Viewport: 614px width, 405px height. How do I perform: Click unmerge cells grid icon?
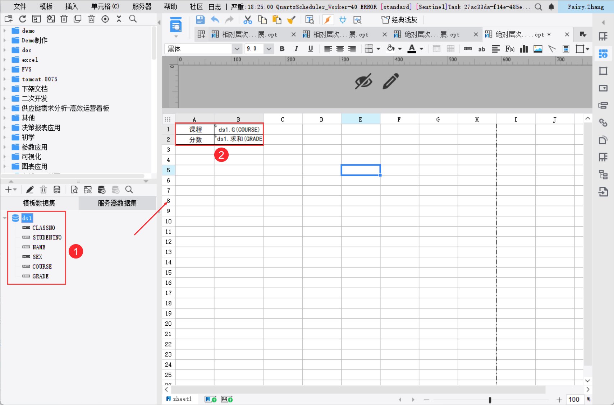pos(450,49)
